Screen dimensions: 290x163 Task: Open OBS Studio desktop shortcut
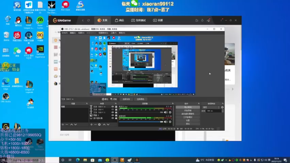coord(6,97)
